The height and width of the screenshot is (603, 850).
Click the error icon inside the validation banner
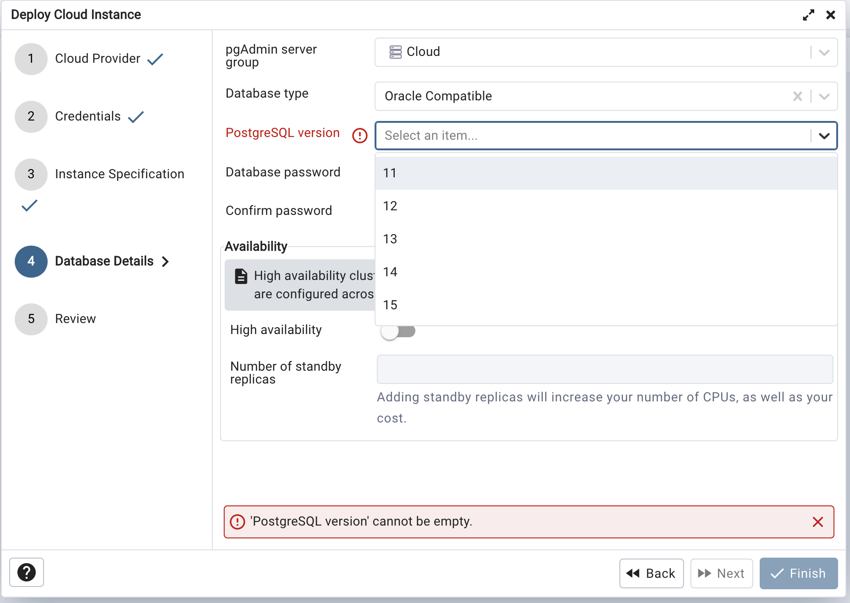click(237, 522)
